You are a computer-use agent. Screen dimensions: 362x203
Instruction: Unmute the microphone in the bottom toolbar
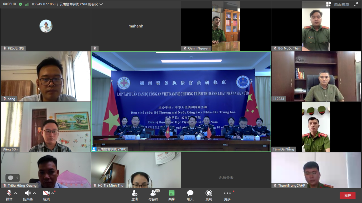point(9,193)
